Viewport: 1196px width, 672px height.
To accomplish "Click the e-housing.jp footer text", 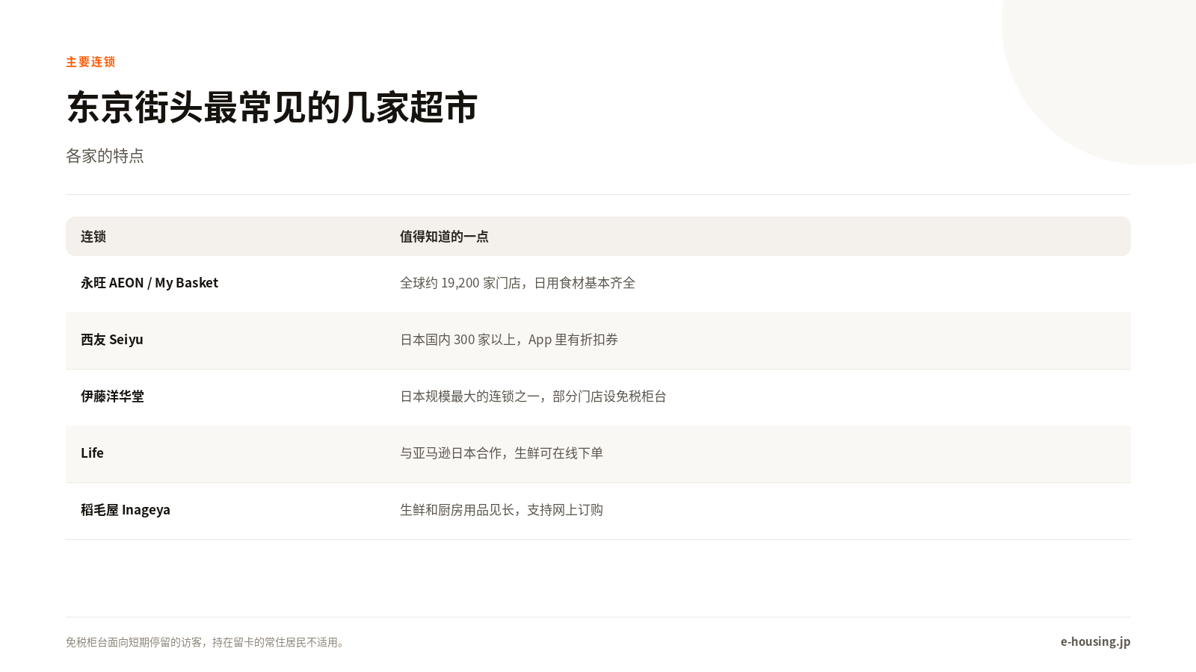I will click(x=1095, y=641).
